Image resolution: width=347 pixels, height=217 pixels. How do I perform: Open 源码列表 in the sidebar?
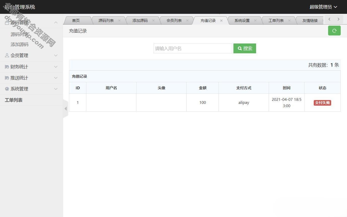click(20, 34)
